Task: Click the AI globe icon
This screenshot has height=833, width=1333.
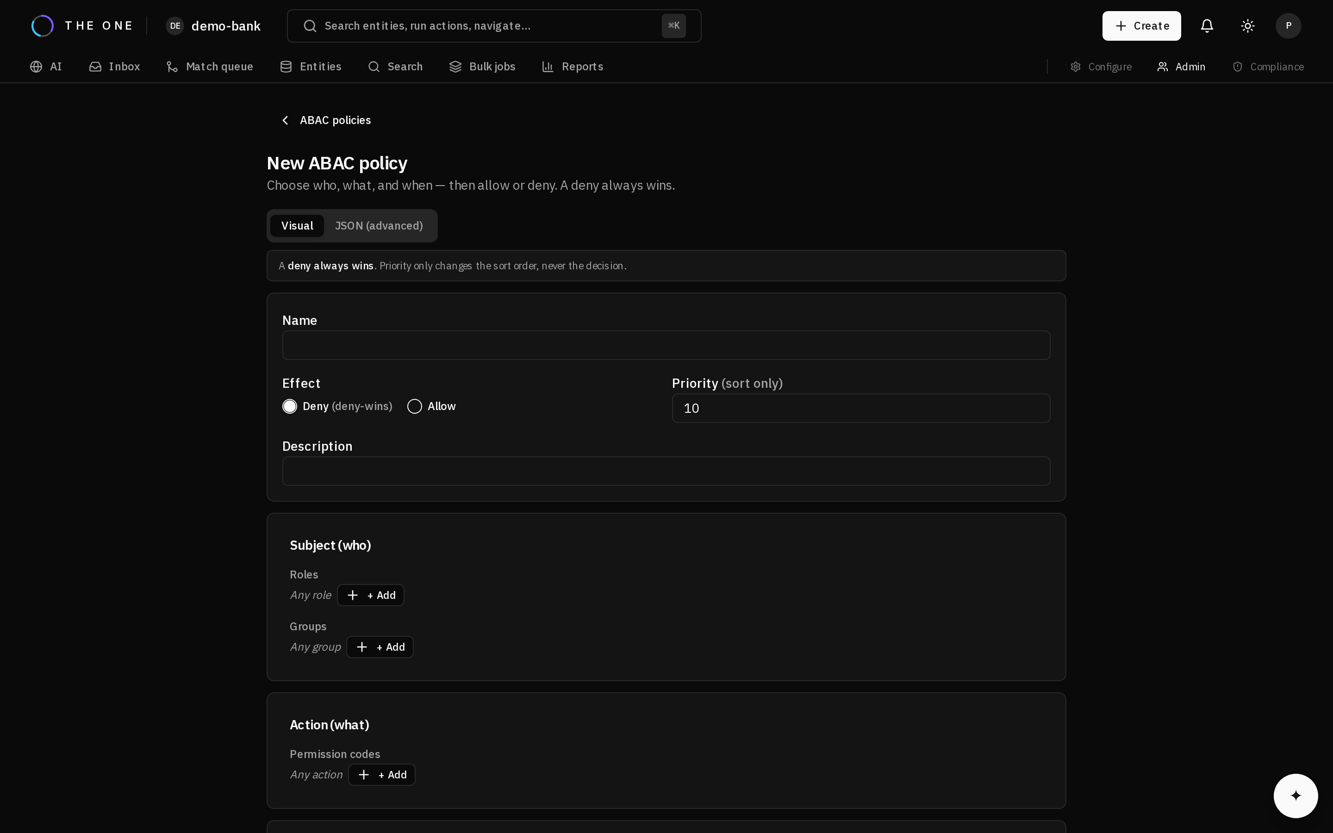Action: point(37,67)
